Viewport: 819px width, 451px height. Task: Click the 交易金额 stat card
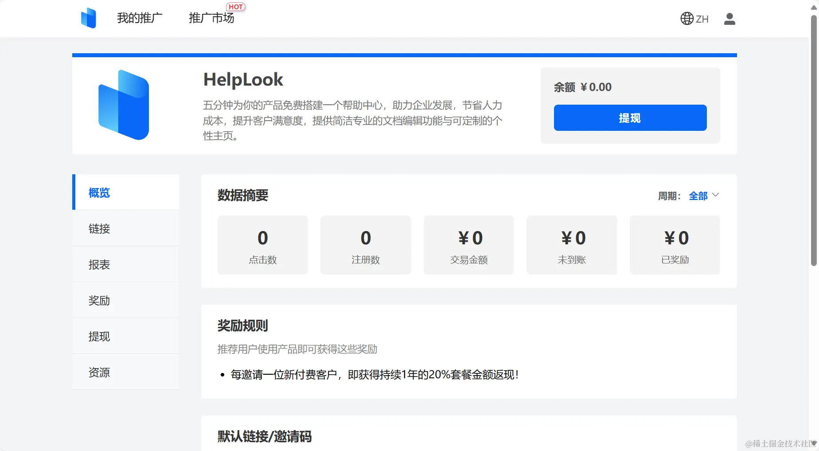click(469, 245)
